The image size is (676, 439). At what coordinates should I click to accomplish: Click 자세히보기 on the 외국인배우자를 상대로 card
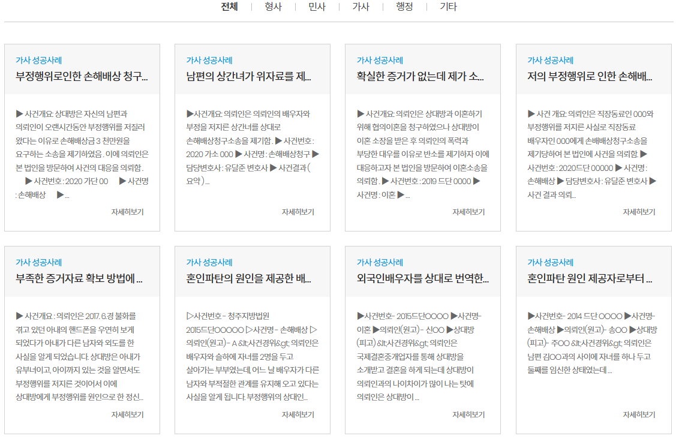[468, 414]
